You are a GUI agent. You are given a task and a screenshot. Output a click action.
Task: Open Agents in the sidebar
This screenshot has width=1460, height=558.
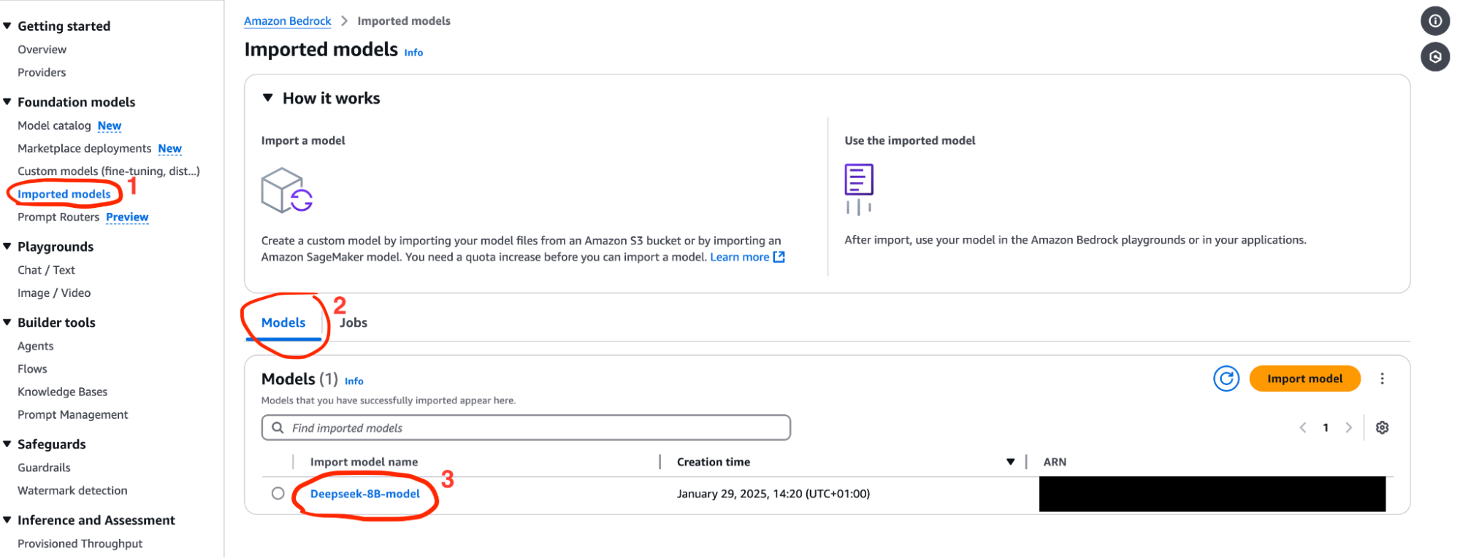point(36,346)
